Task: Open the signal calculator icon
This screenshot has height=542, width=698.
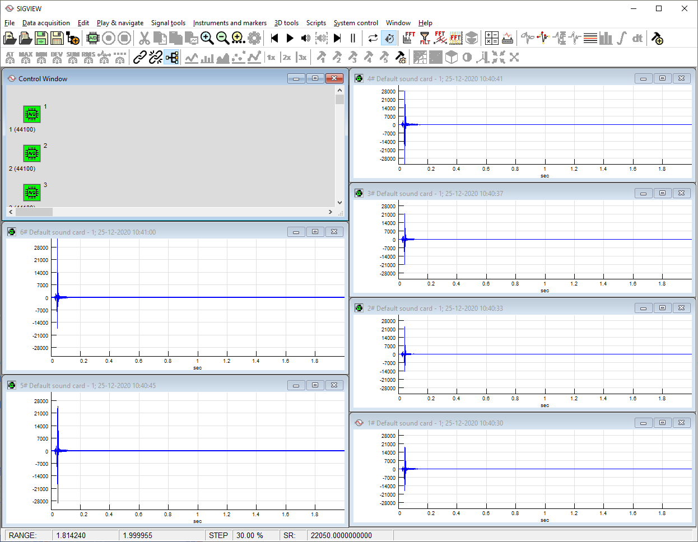Action: coord(491,38)
